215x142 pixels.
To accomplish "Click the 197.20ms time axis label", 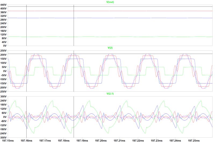I will coord(101,140).
